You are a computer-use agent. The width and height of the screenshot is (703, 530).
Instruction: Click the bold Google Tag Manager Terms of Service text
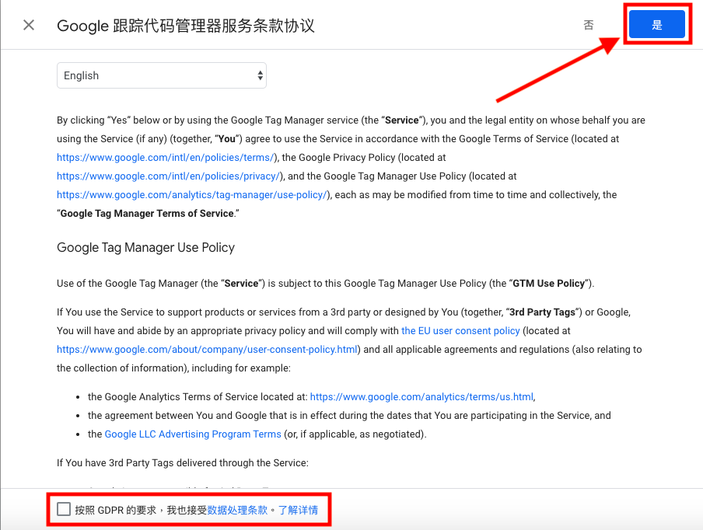[147, 214]
